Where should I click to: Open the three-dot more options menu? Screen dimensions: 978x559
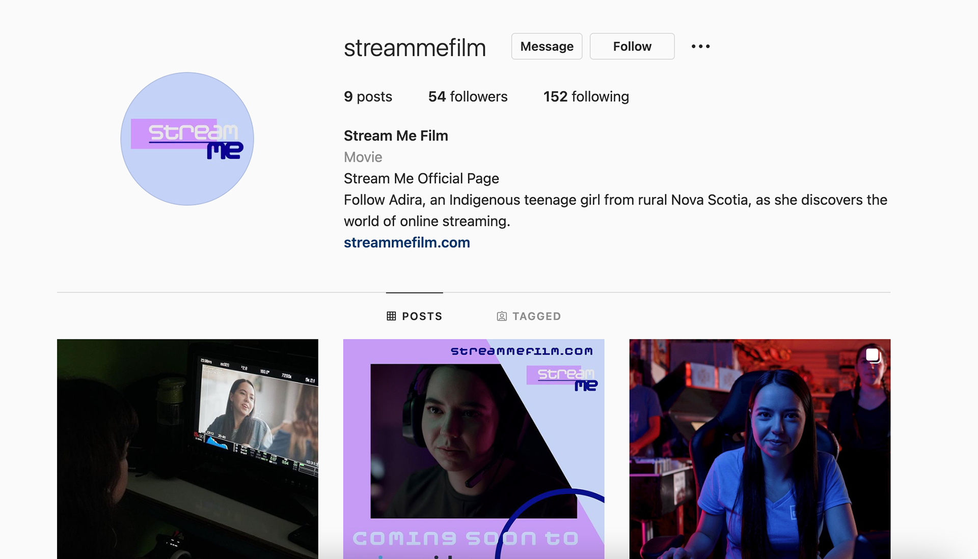(x=700, y=46)
